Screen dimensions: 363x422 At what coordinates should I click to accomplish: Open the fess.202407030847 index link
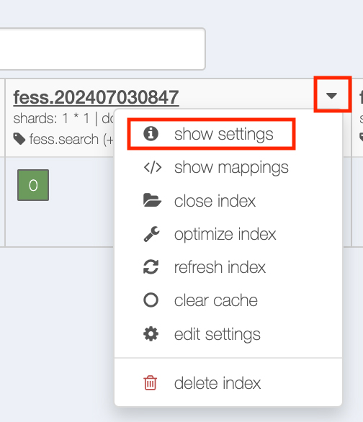pos(96,97)
